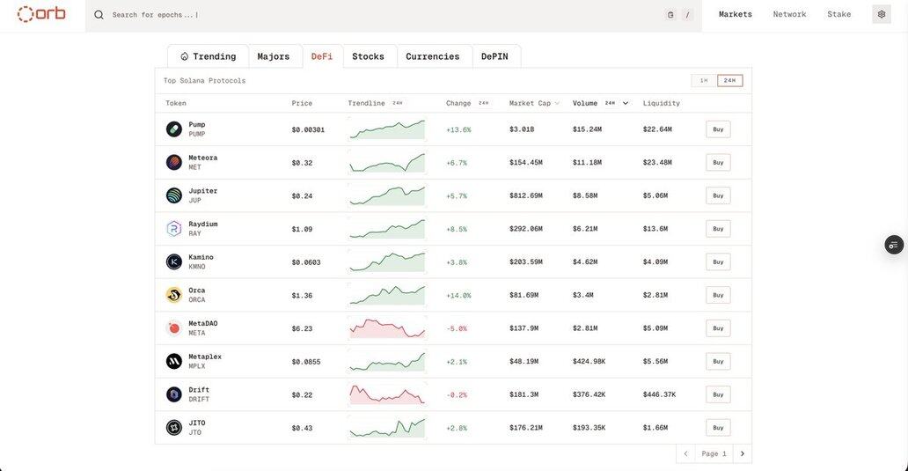Open the Stocks tab
The height and width of the screenshot is (471, 908).
pos(368,56)
